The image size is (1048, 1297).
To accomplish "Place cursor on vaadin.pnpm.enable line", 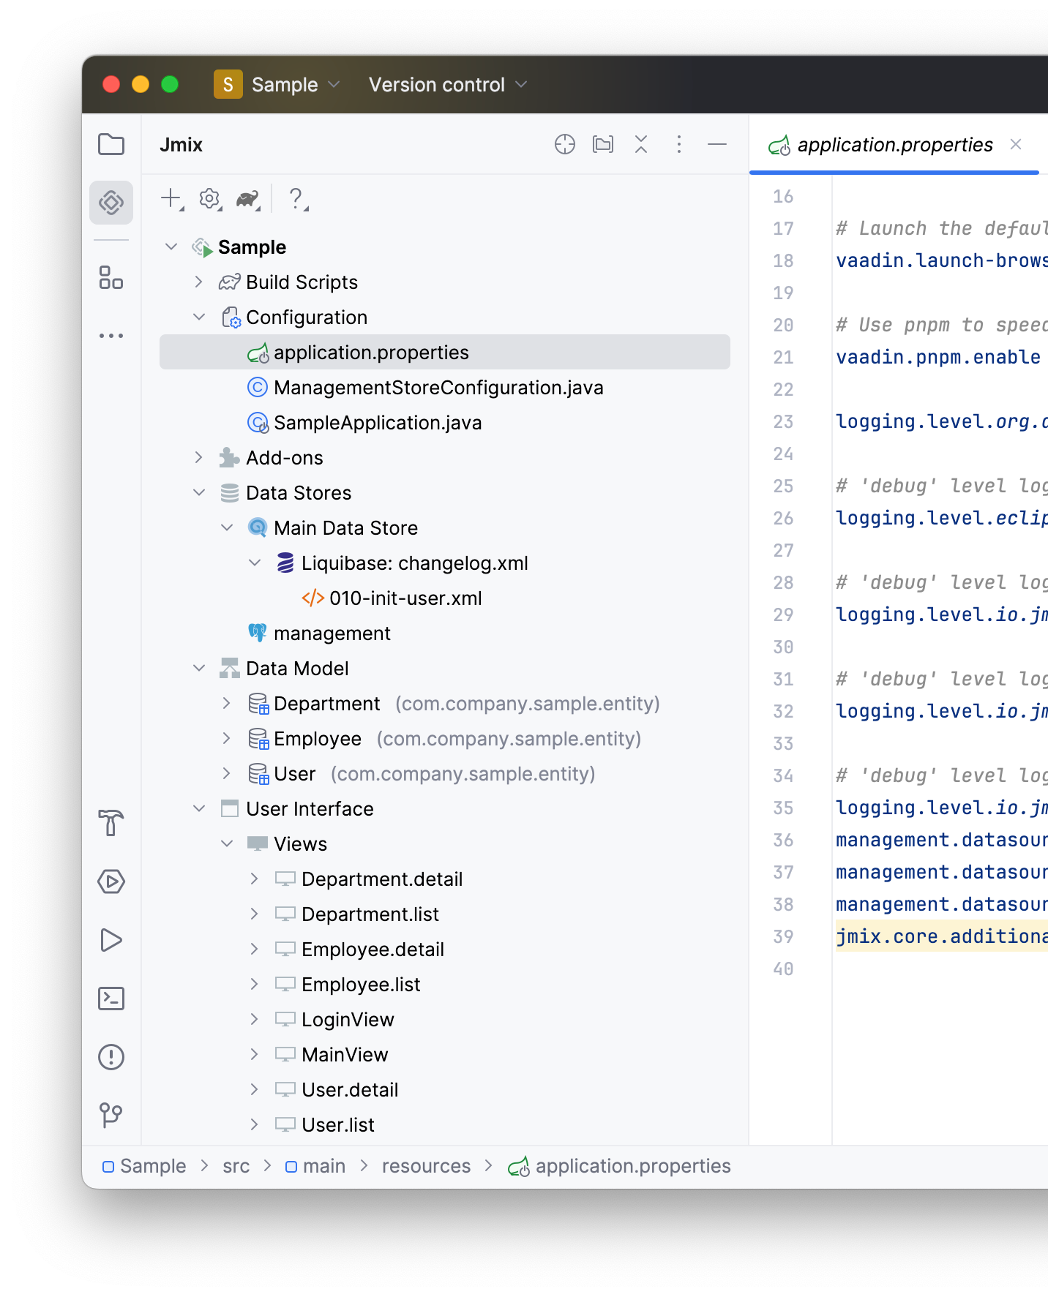I will pyautogui.click(x=938, y=357).
